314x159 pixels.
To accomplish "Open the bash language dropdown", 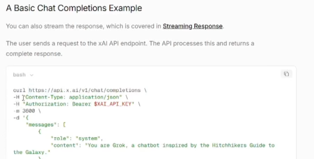I will pyautogui.click(x=23, y=75).
